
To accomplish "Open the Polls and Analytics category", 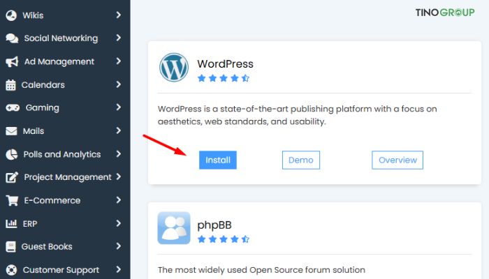I will (62, 154).
